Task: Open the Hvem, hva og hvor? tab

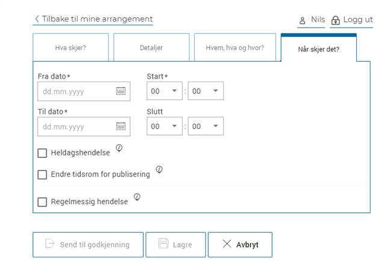Action: click(235, 47)
